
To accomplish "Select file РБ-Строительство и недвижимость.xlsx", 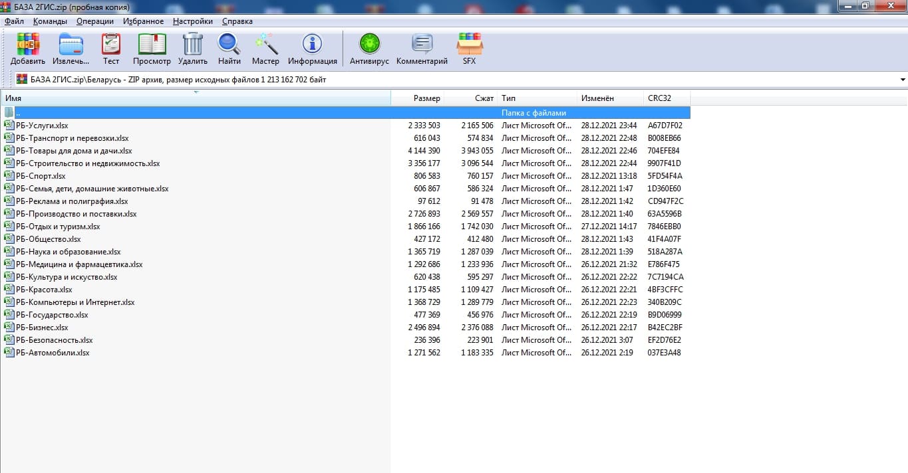I will [x=88, y=163].
